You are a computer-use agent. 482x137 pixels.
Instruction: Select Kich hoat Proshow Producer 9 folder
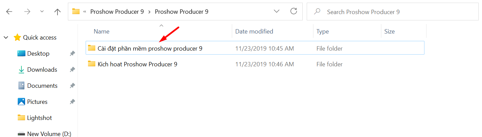pyautogui.click(x=255, y=64)
